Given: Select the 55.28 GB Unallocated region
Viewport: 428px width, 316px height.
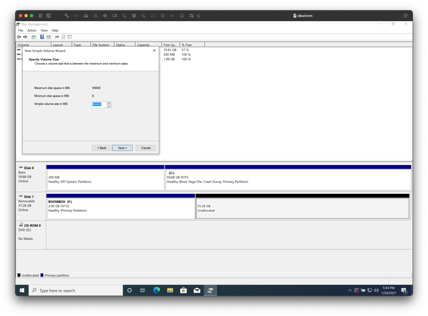Looking at the screenshot, I should pyautogui.click(x=302, y=208).
